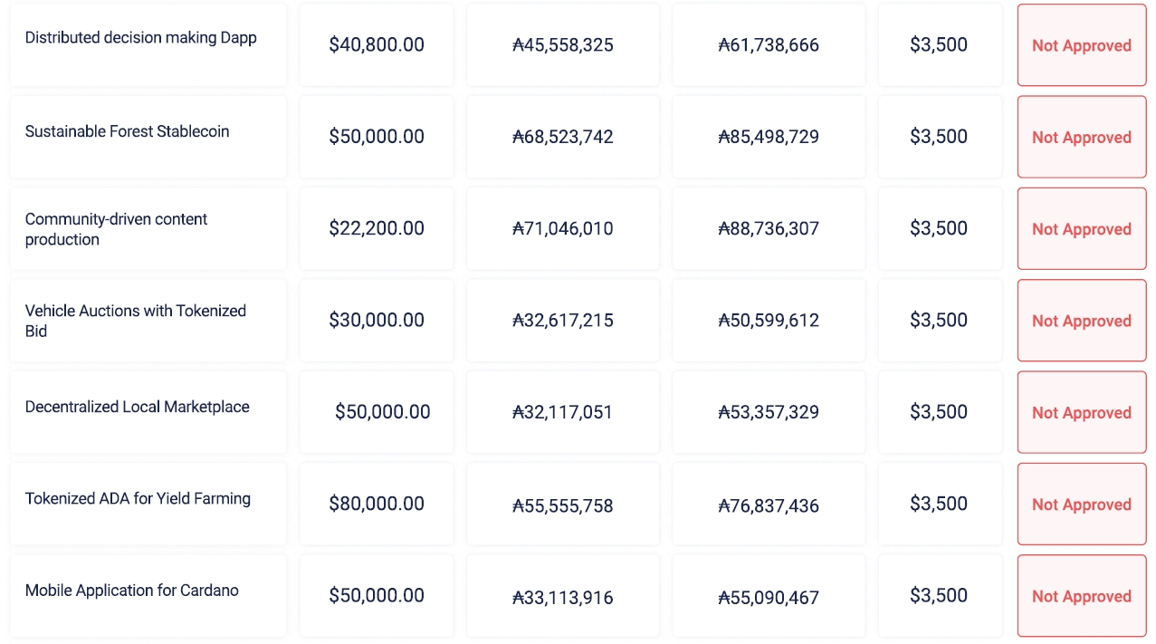Open the Sustainable Forest Stablecoin proposal
Image resolution: width=1156 pixels, height=644 pixels.
click(x=127, y=131)
